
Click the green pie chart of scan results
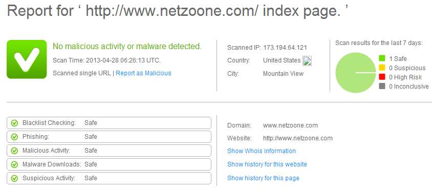click(356, 73)
